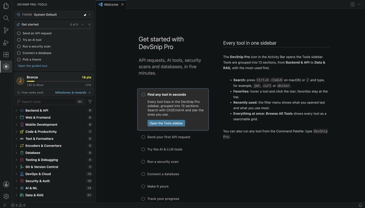Click the remote window icon in the status bar
This screenshot has width=365, height=208.
(x=5, y=205)
